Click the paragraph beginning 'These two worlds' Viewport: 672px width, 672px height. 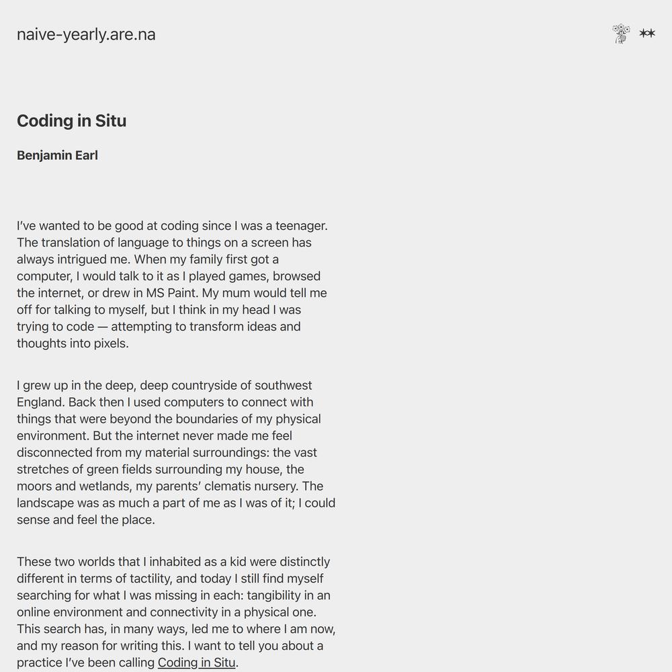[176, 612]
